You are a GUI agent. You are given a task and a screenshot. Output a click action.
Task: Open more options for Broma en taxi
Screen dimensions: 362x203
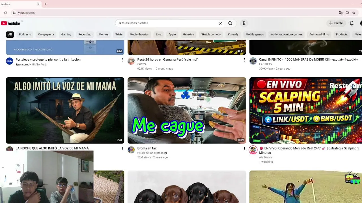pos(244,148)
